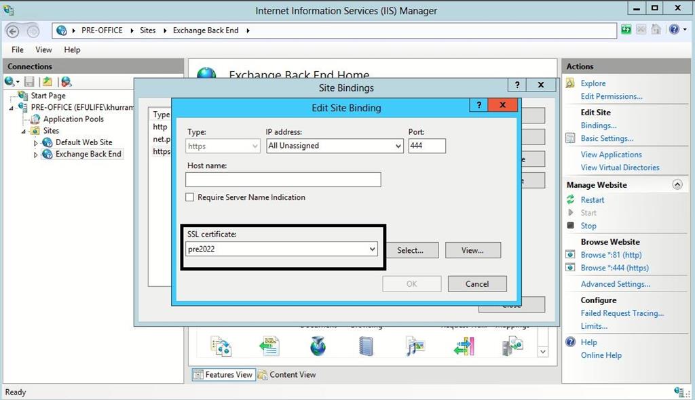Click the Save Connections disk icon
695x400 pixels.
pyautogui.click(x=28, y=81)
